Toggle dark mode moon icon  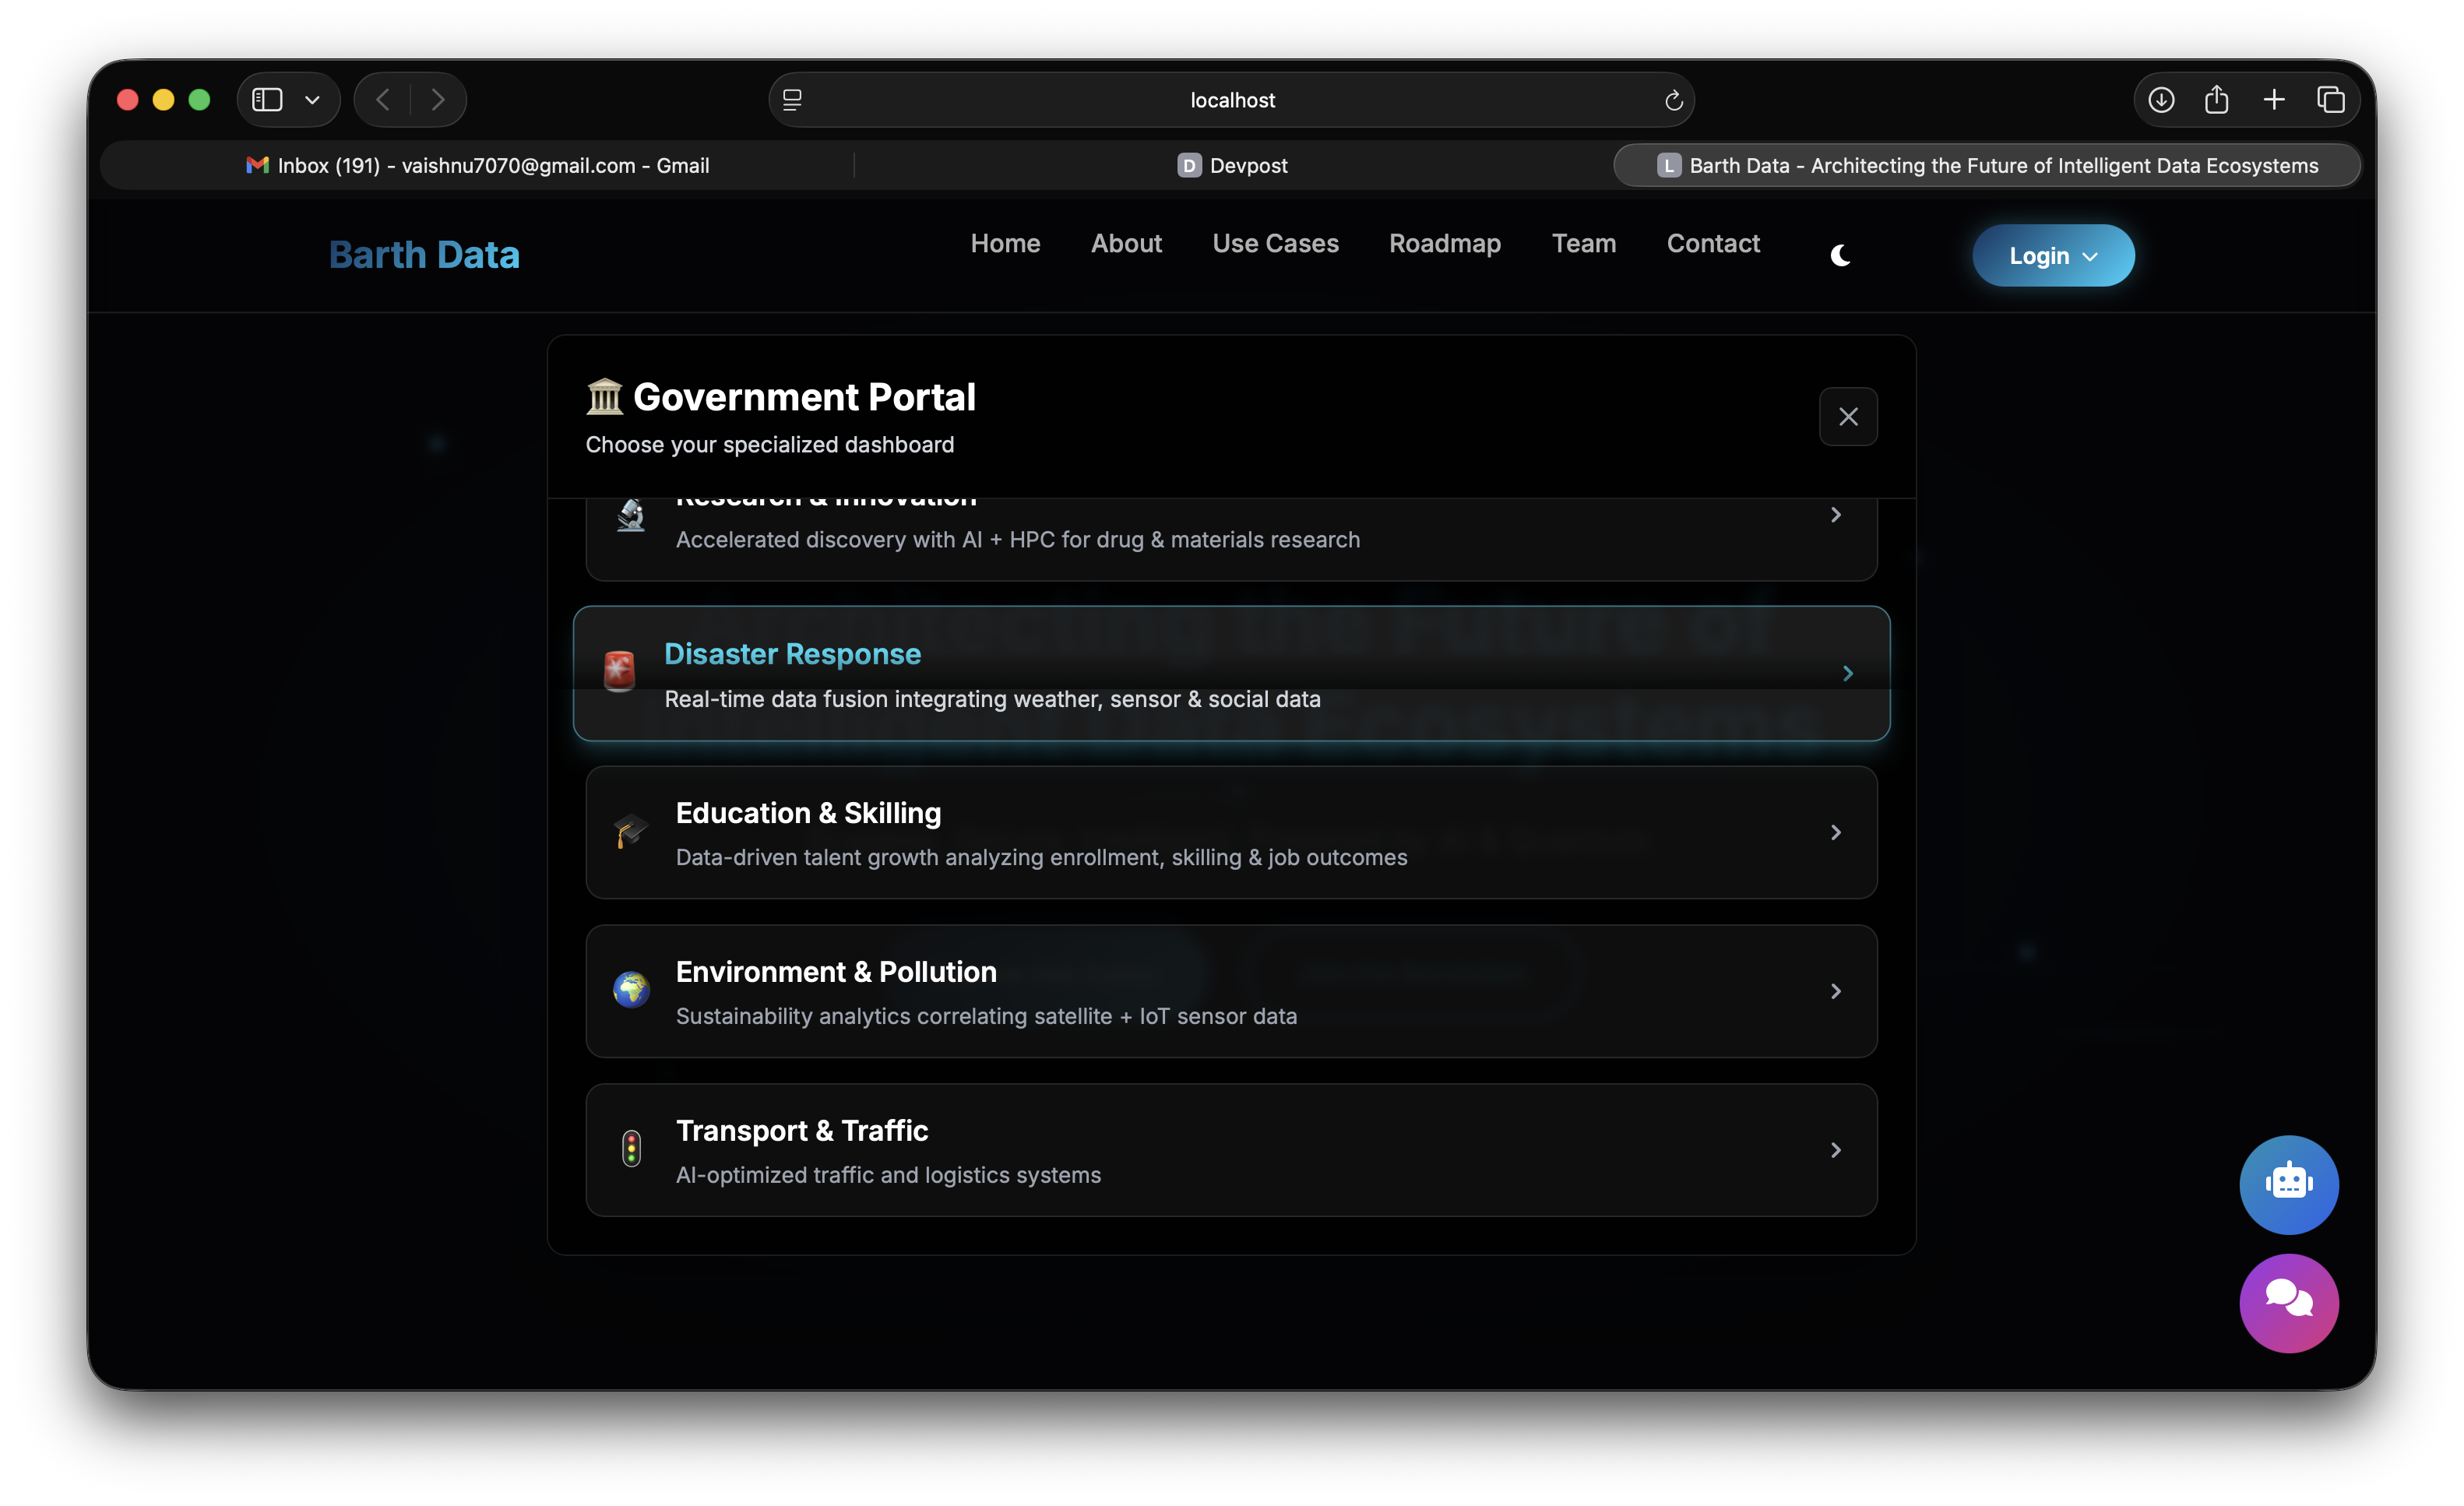coord(1840,256)
